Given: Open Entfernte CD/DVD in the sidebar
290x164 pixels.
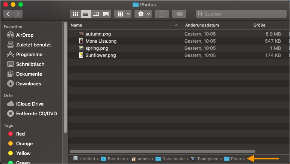Looking at the screenshot, I should click(32, 114).
